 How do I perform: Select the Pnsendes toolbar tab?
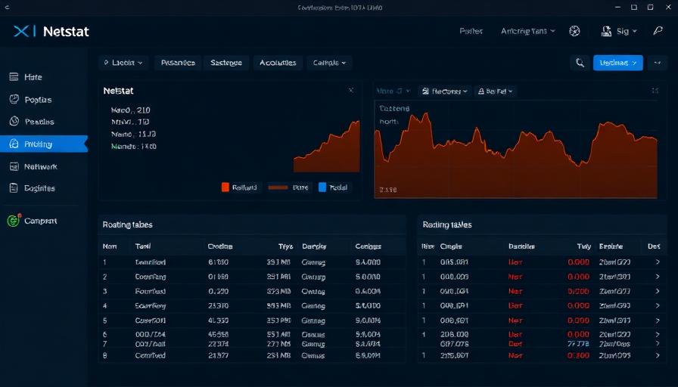[178, 63]
